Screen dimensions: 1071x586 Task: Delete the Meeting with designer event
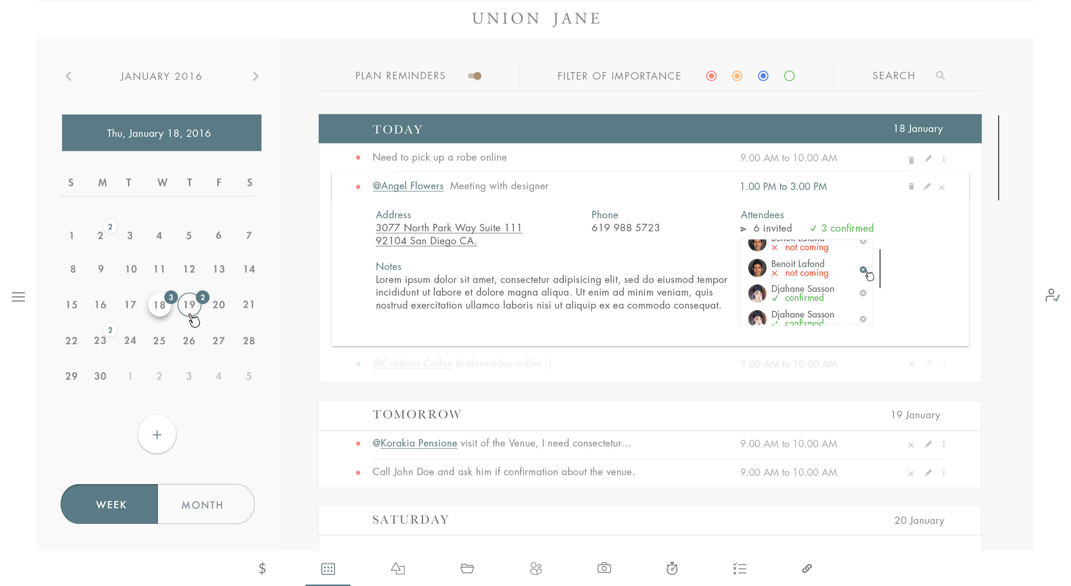911,186
